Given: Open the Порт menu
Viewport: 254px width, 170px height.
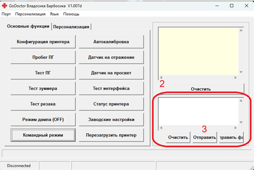Looking at the screenshot, I should [6, 14].
